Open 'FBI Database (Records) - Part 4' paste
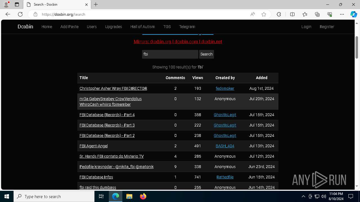This screenshot has height=202, width=360. click(107, 115)
